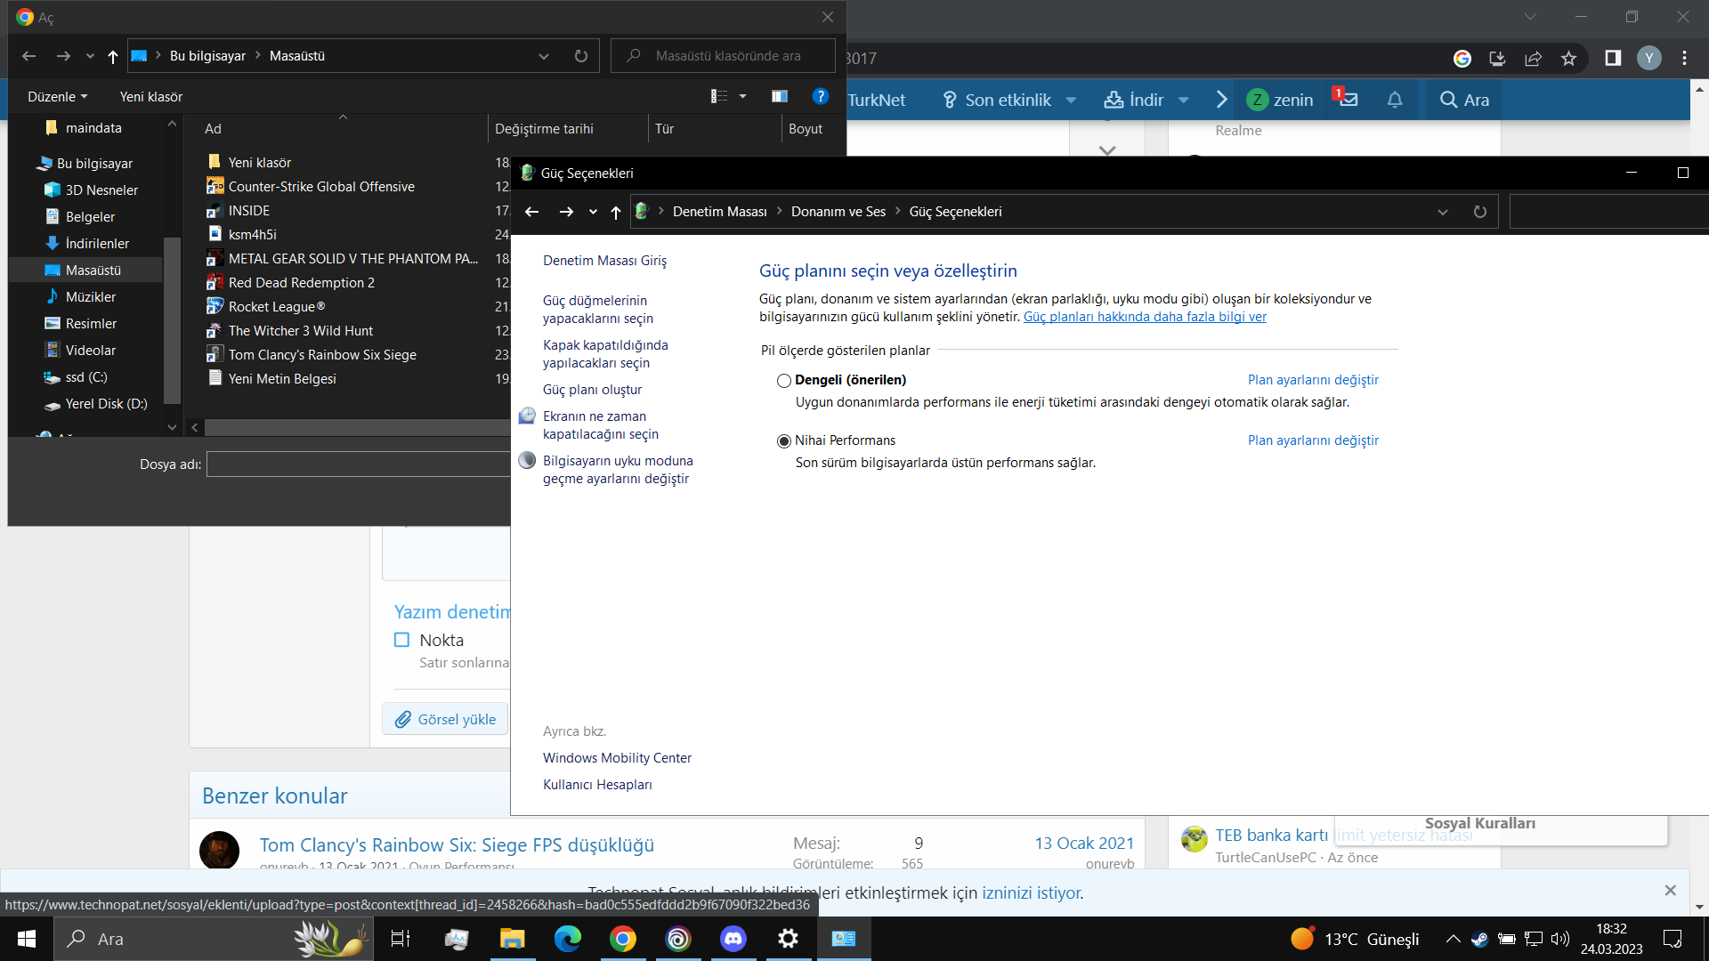Click the Görsel yükle button

point(445,719)
